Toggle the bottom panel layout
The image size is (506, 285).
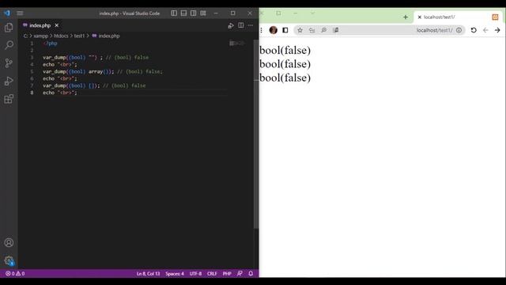click(x=183, y=13)
